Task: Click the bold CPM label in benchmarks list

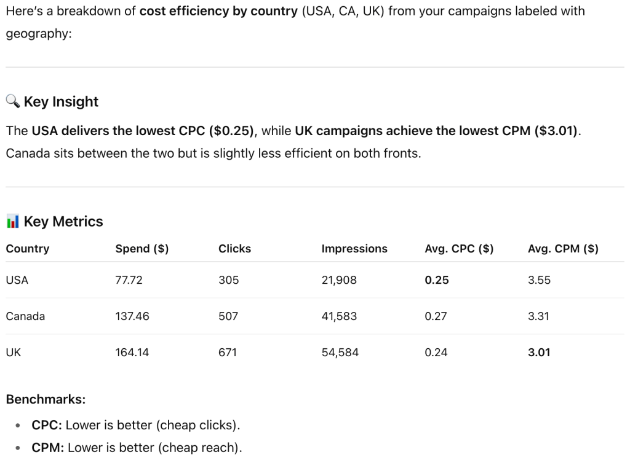Action: [48, 448]
